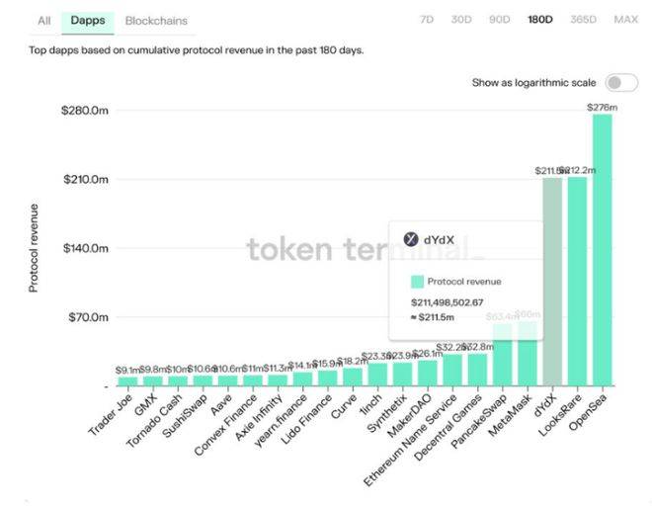The image size is (652, 506).
Task: Select the Dapps tab
Action: [x=89, y=20]
